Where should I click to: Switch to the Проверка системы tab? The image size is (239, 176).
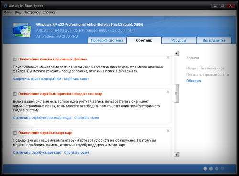point(107,40)
